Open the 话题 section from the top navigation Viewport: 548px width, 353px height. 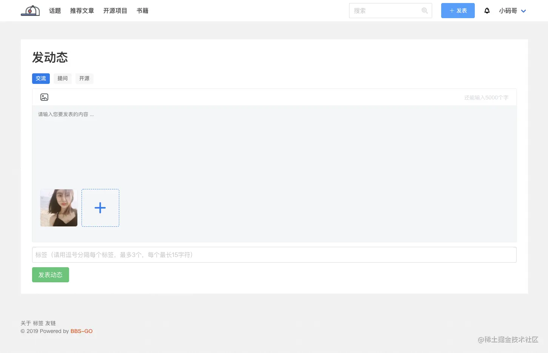click(54, 11)
